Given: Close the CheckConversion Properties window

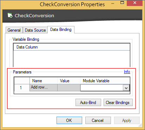Looking at the screenshot, I should click(x=135, y=3).
